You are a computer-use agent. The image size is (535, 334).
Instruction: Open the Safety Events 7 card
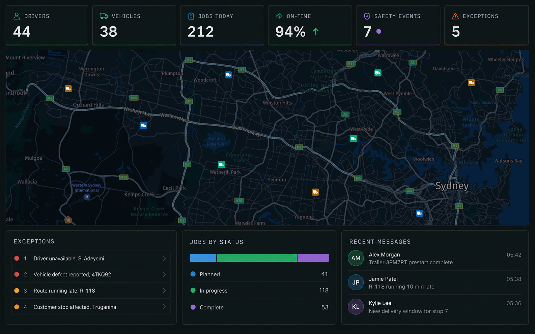[x=398, y=25]
